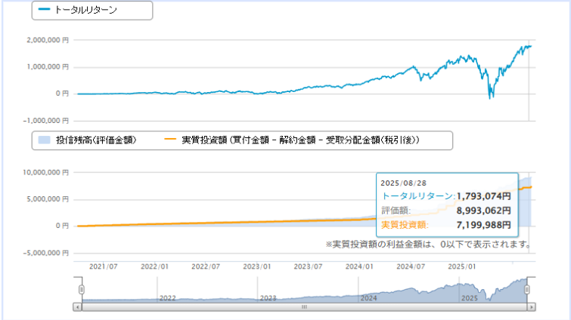
Task: Click the 2021/07 x-axis label
Action: 104,266
